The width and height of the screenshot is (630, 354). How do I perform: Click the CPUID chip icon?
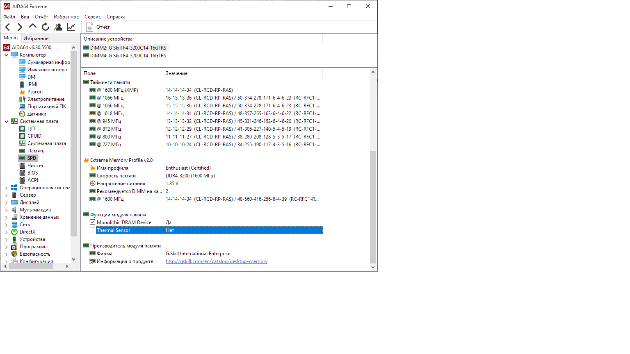click(x=22, y=136)
